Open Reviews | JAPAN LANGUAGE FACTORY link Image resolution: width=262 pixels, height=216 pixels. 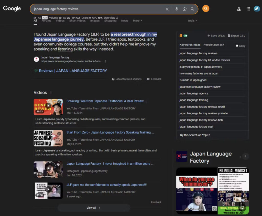coord(73,71)
